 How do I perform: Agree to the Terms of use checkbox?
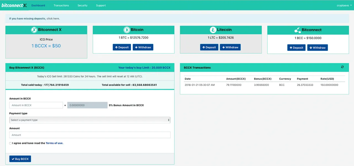tap(11, 143)
